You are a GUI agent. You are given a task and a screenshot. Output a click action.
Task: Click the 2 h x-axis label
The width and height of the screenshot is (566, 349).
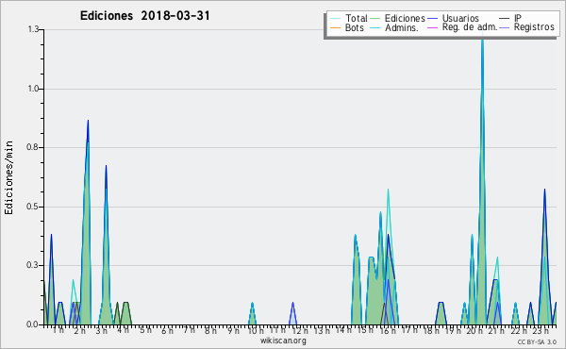point(79,330)
